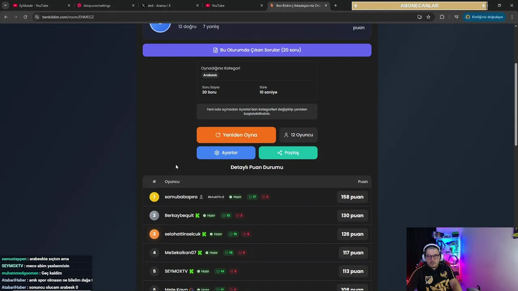The image size is (518, 291).
Task: Click SEYMOXTV's green 14 correct badge
Action: [220, 271]
